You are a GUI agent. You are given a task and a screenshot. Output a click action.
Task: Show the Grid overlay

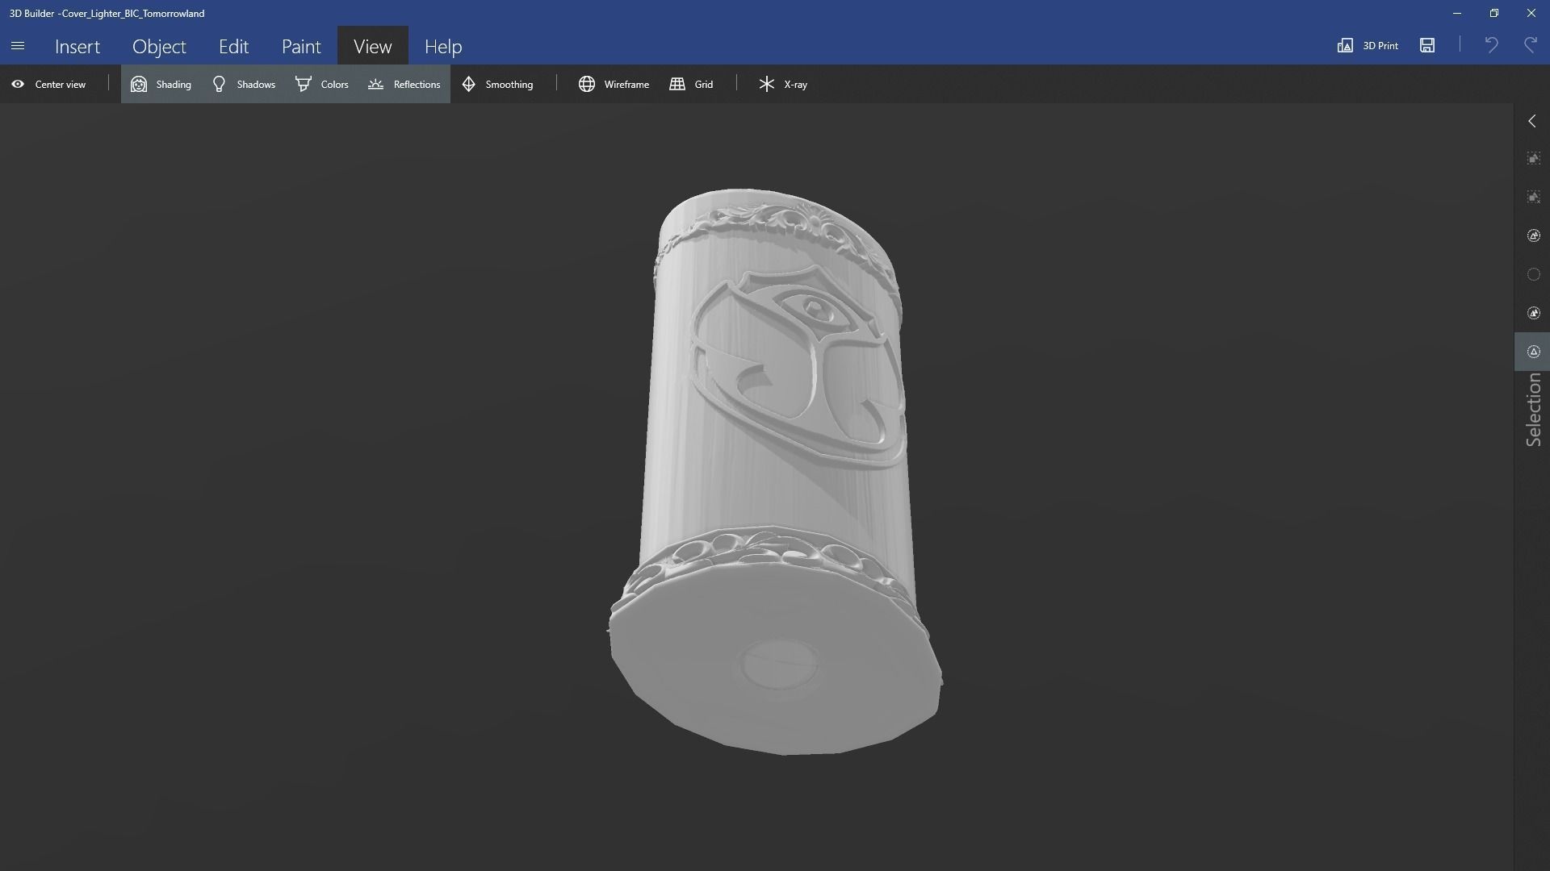pyautogui.click(x=692, y=84)
